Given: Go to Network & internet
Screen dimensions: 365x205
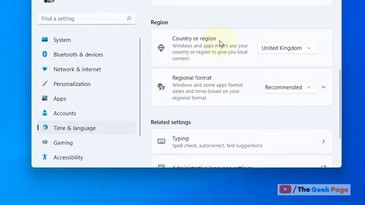Looking at the screenshot, I should click(x=86, y=69).
